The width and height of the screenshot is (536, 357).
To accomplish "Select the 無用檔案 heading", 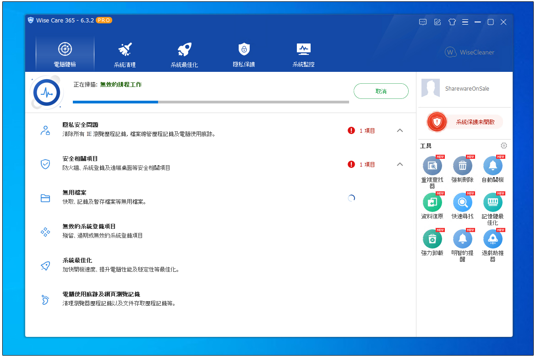I will click(74, 193).
